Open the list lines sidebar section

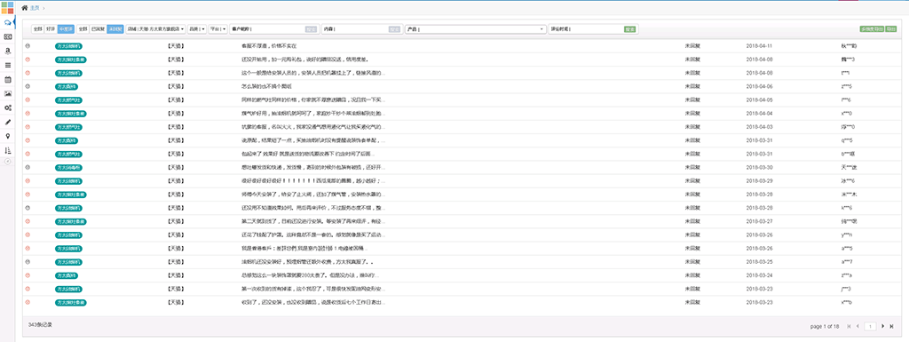click(x=7, y=65)
